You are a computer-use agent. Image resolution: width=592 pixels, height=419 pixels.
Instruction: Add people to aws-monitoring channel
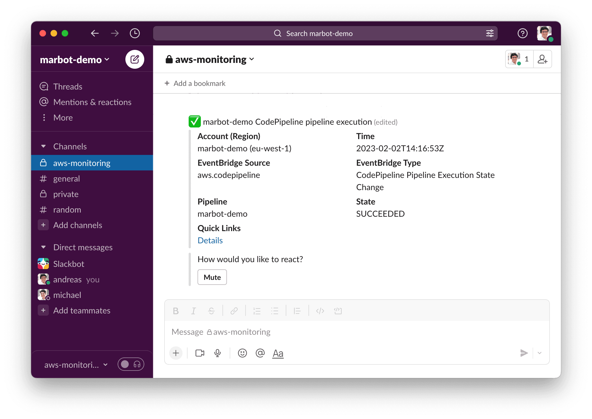543,59
